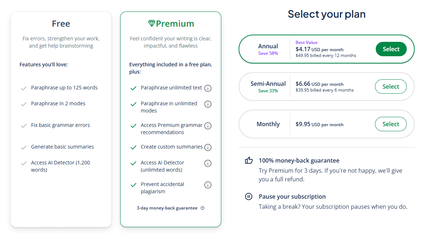View info for Access AI Detector unlimited words

pyautogui.click(x=208, y=163)
